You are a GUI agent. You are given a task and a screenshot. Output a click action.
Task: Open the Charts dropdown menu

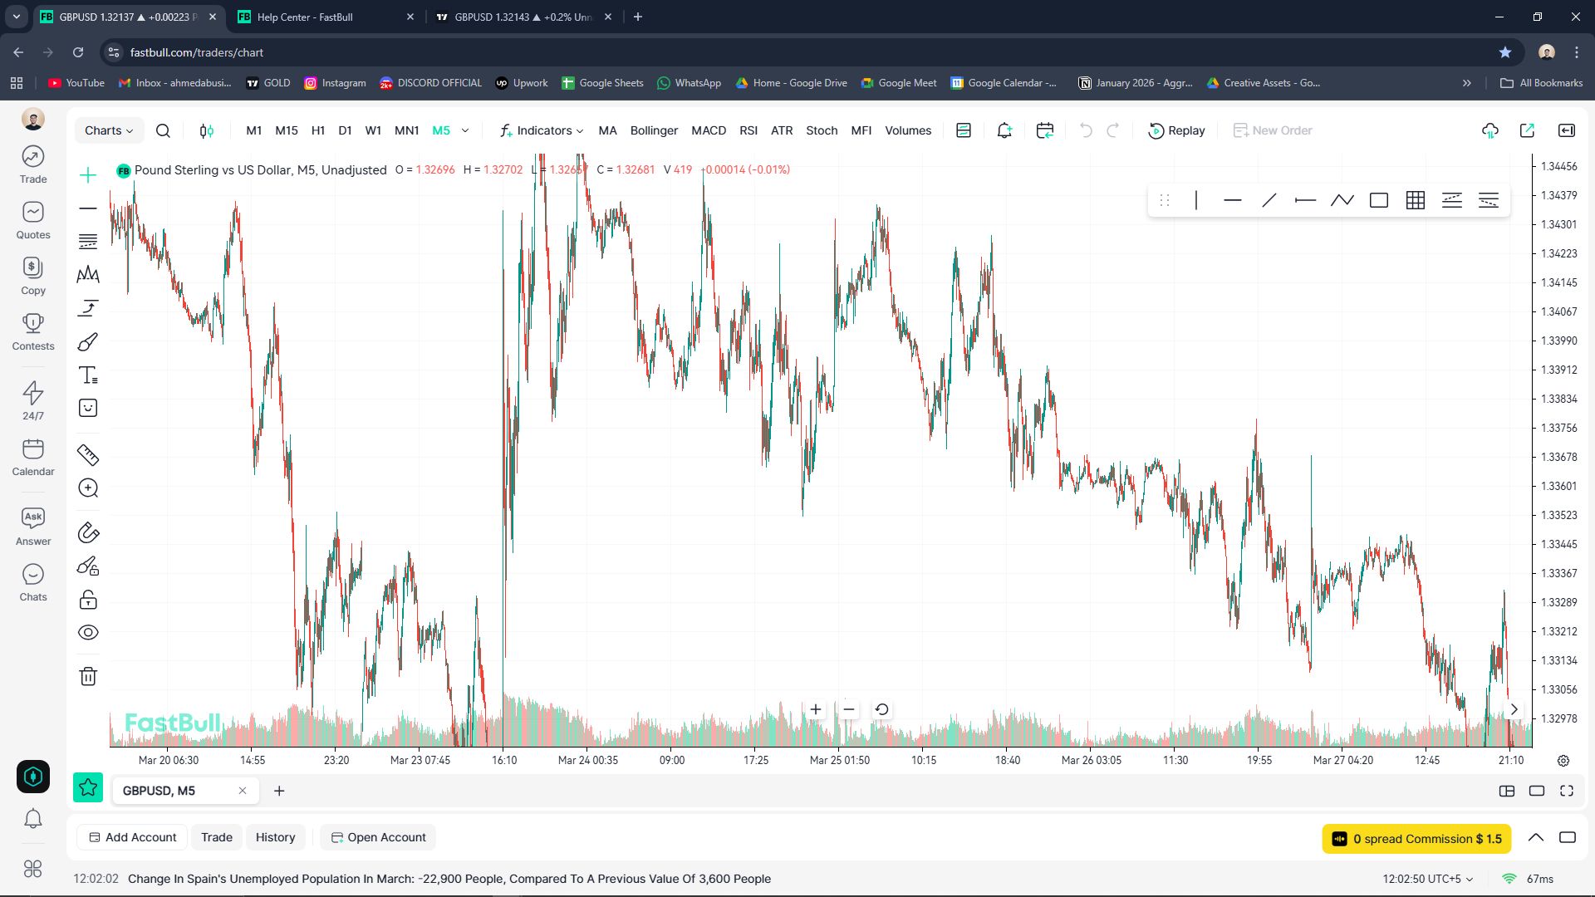[x=109, y=130]
